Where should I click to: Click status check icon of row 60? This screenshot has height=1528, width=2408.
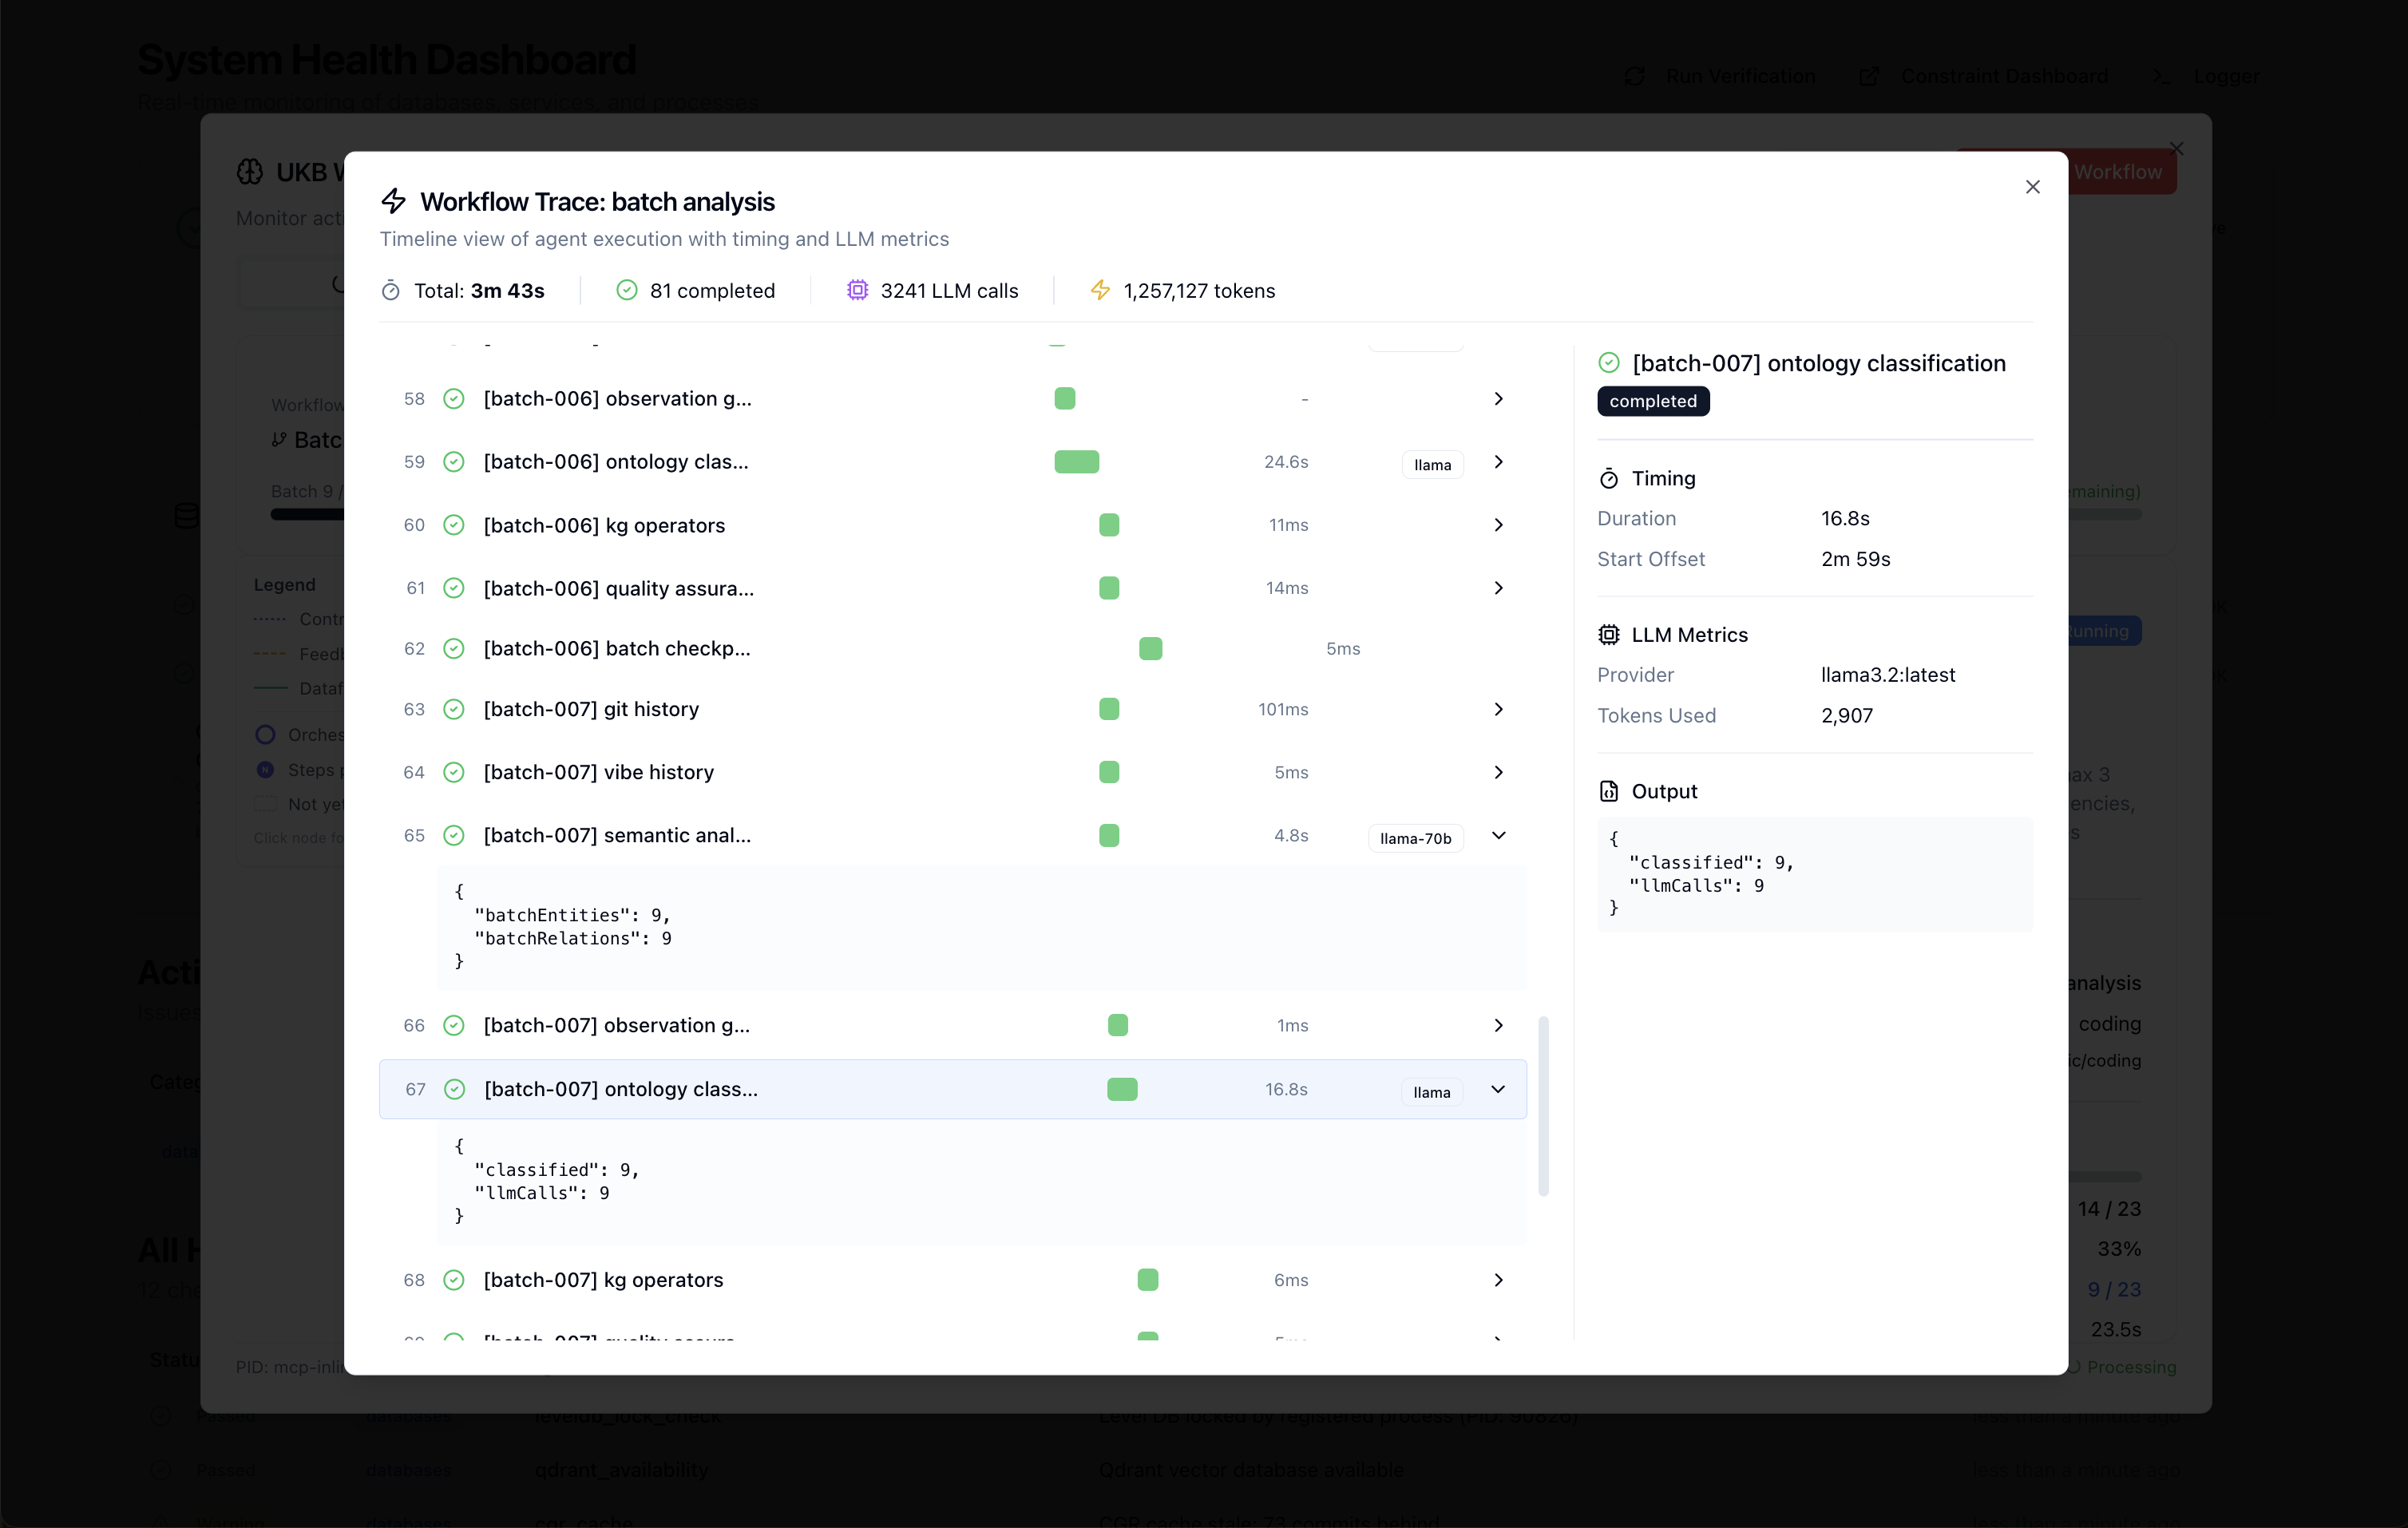pos(454,525)
